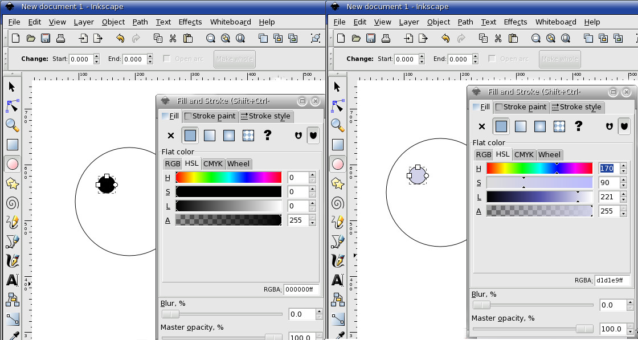638x340 pixels.
Task: Click Print icon in left window toolbar
Action: pyautogui.click(x=60, y=38)
